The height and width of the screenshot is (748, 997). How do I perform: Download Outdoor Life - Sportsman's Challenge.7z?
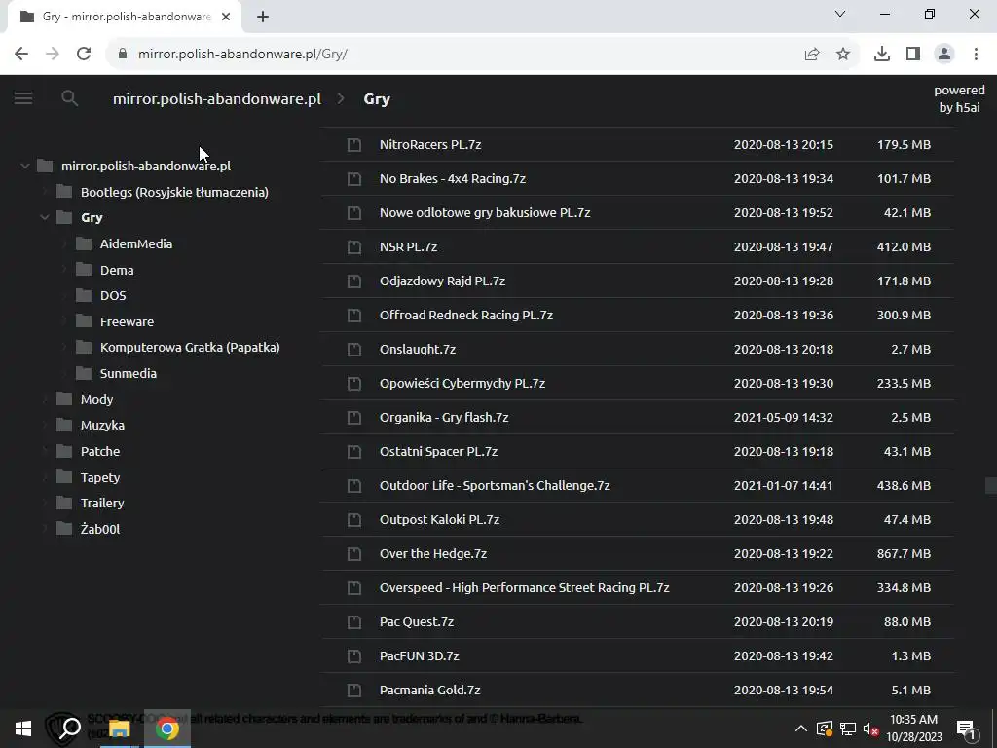coord(495,485)
